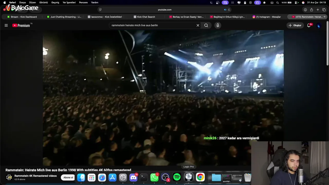Open YouTube notifications bell
The height and width of the screenshot is (185, 329).
tap(309, 25)
